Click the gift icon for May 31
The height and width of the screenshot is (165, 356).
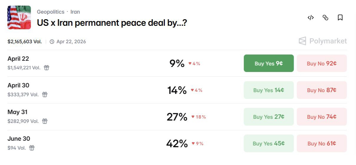coord(45,121)
